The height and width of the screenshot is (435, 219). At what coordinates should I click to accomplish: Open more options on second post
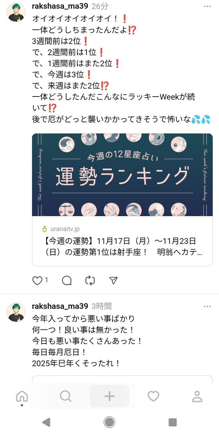pyautogui.click(x=207, y=306)
